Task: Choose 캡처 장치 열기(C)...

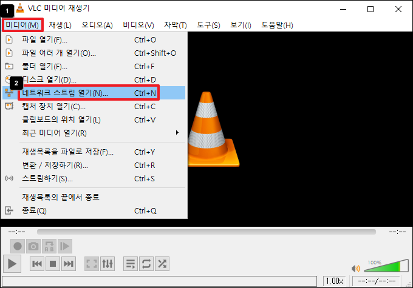Action: click(94, 106)
